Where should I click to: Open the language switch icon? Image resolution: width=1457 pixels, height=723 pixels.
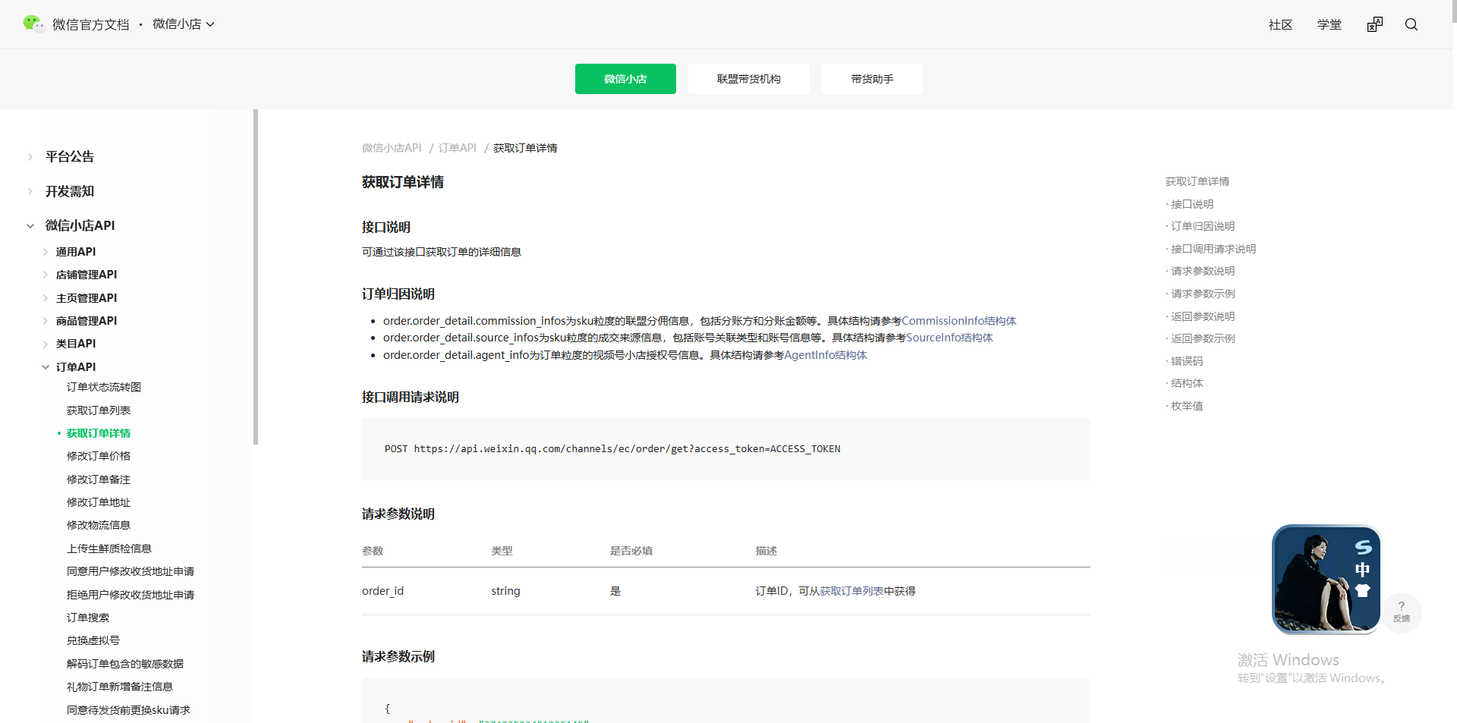[x=1375, y=24]
